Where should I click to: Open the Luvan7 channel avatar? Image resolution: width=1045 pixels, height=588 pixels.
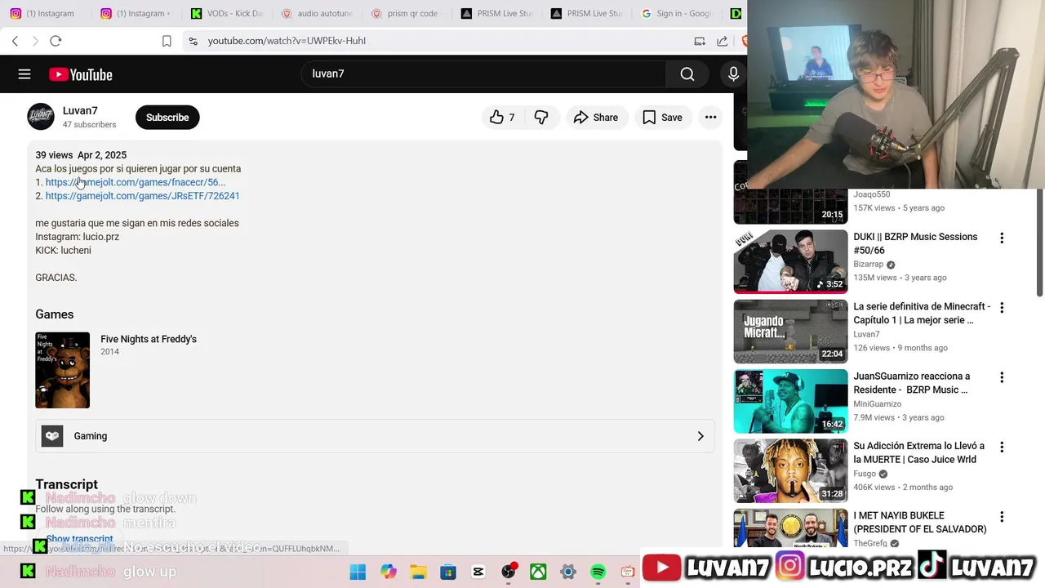(41, 117)
